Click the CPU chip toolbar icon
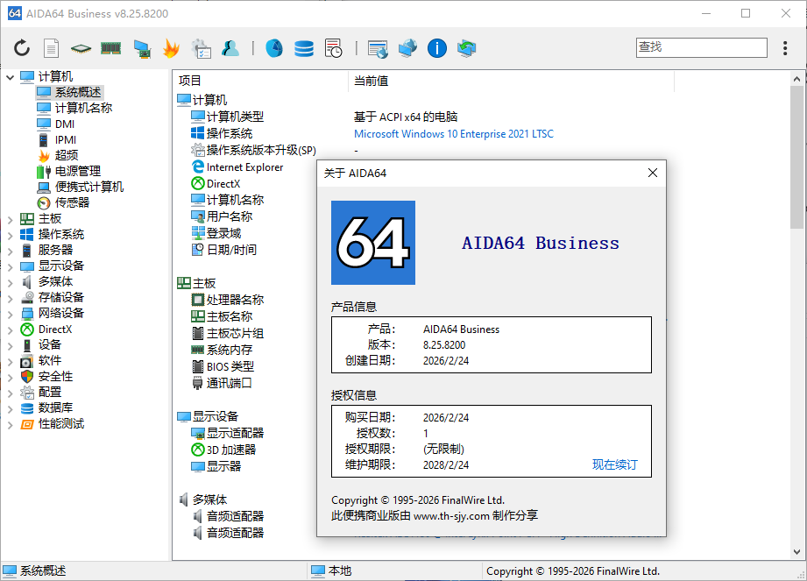The height and width of the screenshot is (581, 807). [81, 48]
